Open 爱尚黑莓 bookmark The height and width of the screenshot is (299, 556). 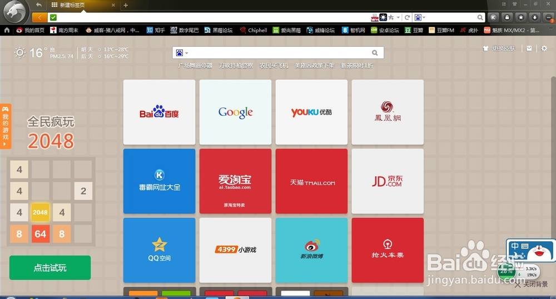coord(286,30)
